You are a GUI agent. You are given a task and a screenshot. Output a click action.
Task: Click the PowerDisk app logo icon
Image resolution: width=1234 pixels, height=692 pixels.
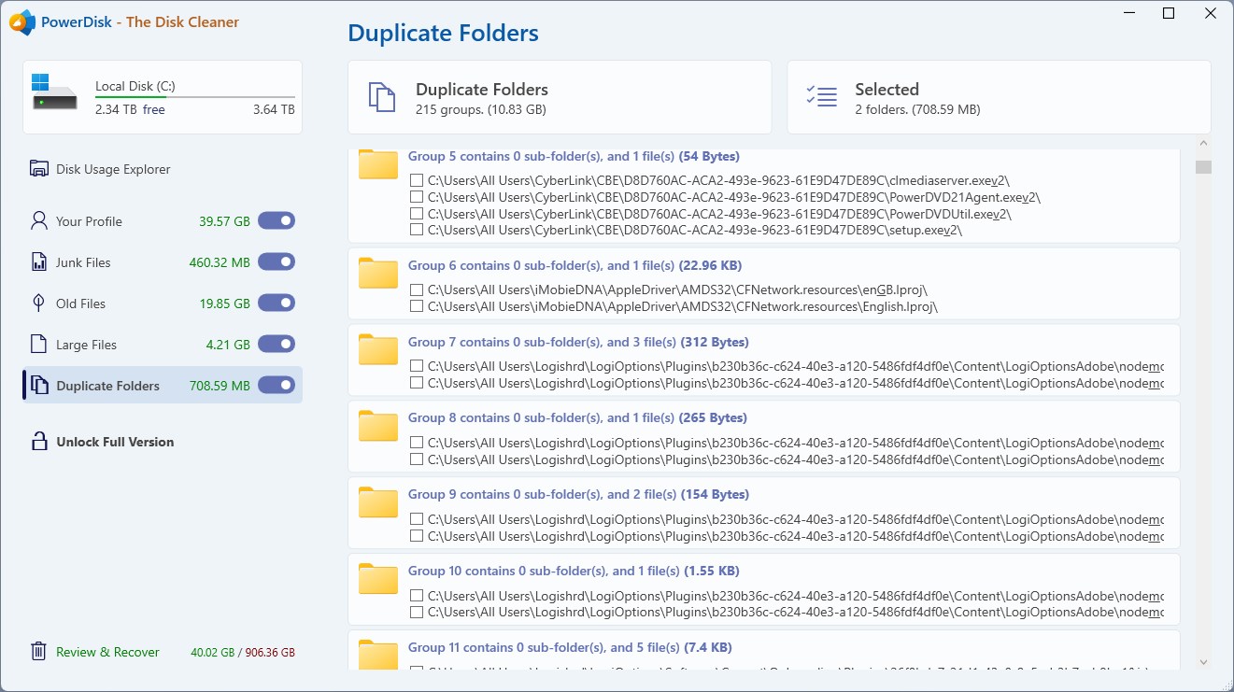click(22, 21)
